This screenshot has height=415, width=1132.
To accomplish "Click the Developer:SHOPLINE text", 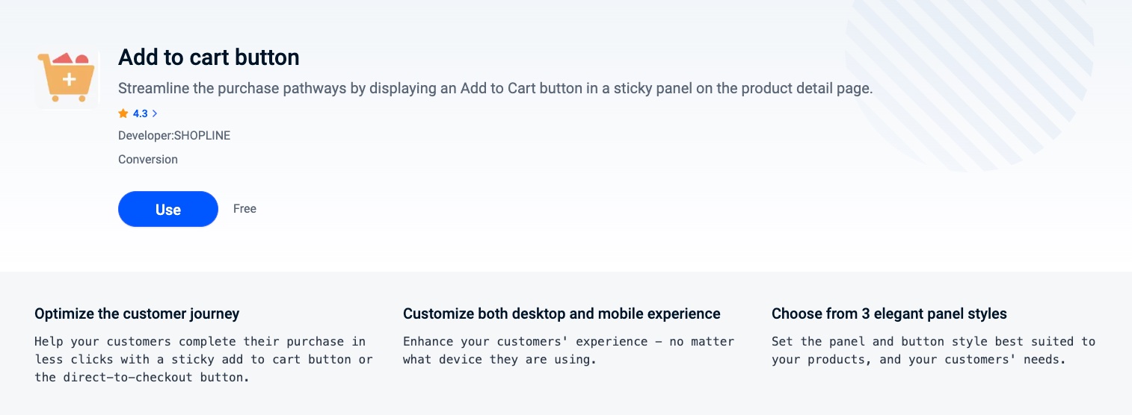I will pyautogui.click(x=174, y=136).
